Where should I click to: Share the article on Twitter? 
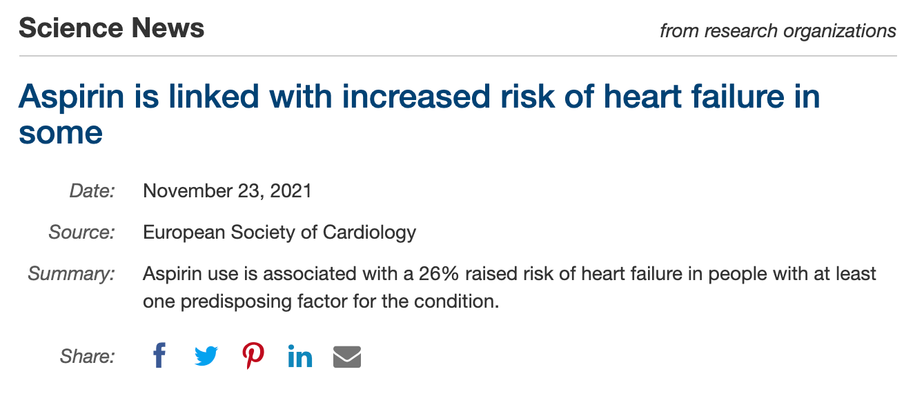[206, 357]
